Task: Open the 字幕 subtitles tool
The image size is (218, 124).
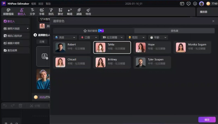Action: point(42,11)
